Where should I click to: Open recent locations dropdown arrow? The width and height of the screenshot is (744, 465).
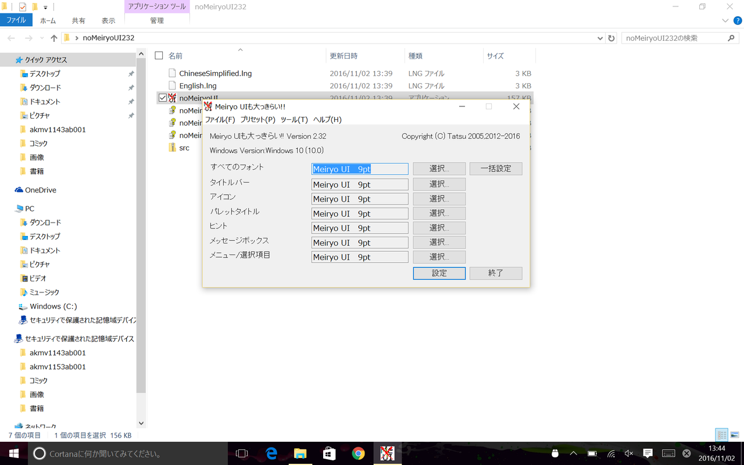pyautogui.click(x=42, y=38)
